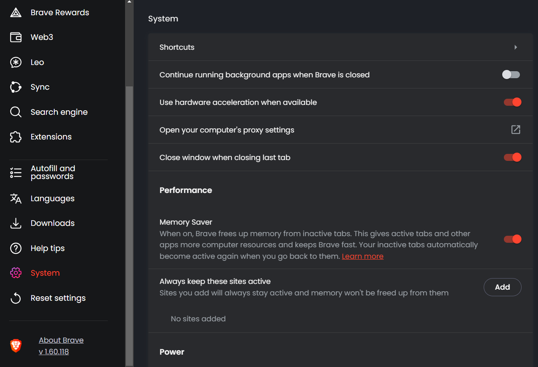
Task: Click the Sync icon in sidebar
Action: [x=16, y=87]
